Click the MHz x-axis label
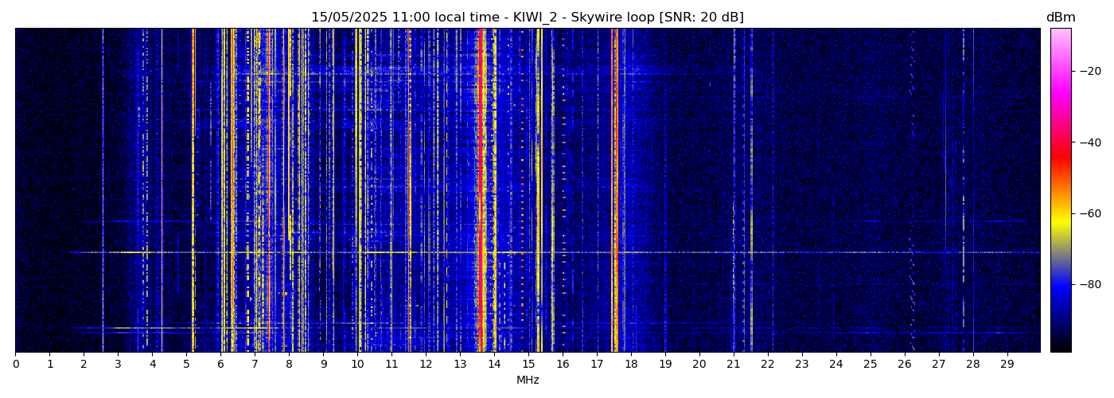This screenshot has height=398, width=1114. [528, 380]
